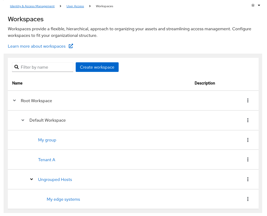Open the My edge systems workspace
Screen dimensions: 267x216
[63, 199]
